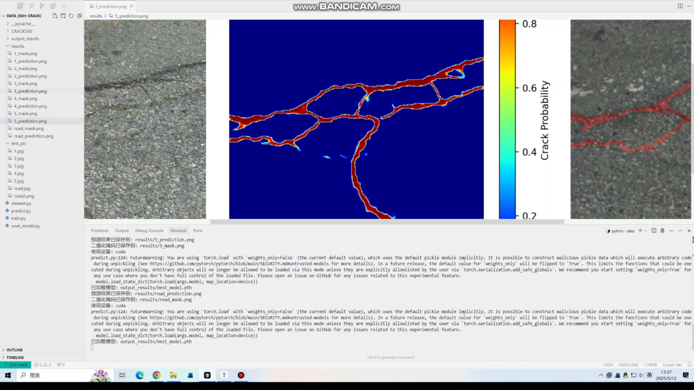Split the terminal panel

654,231
